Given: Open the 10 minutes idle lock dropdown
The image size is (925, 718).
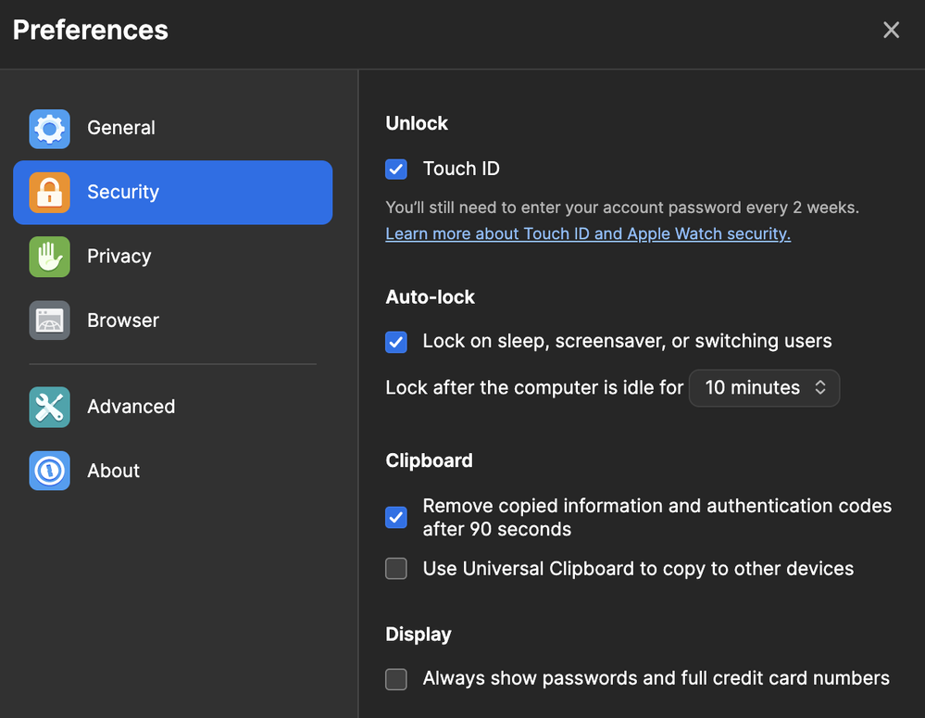Looking at the screenshot, I should click(764, 388).
